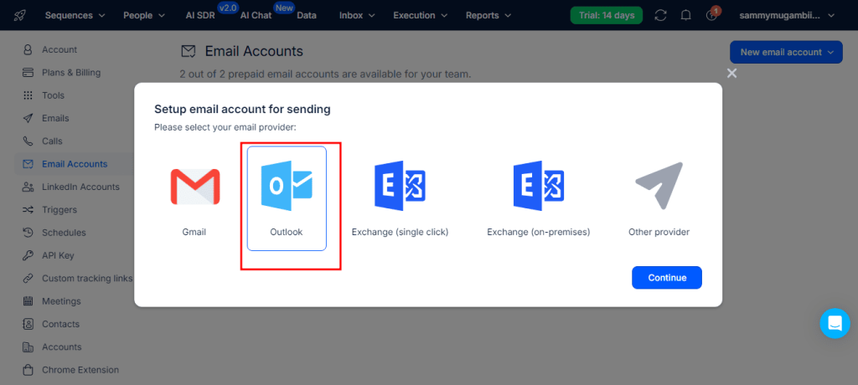Expand the Inbox dropdown
This screenshot has width=858, height=385.
coord(357,15)
